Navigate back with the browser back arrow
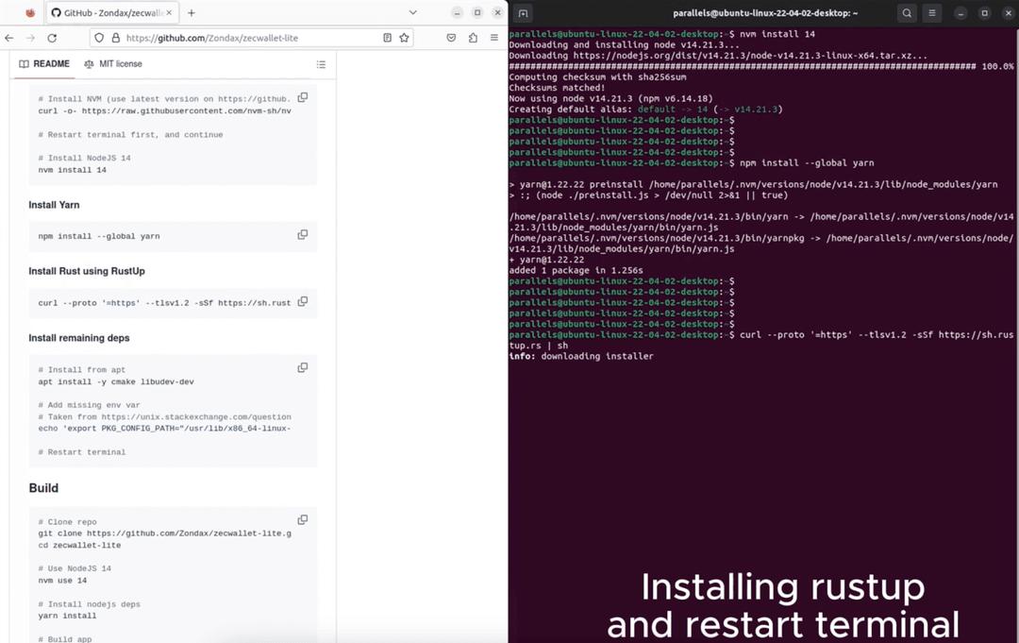Viewport: 1019px width, 643px height. (9, 36)
